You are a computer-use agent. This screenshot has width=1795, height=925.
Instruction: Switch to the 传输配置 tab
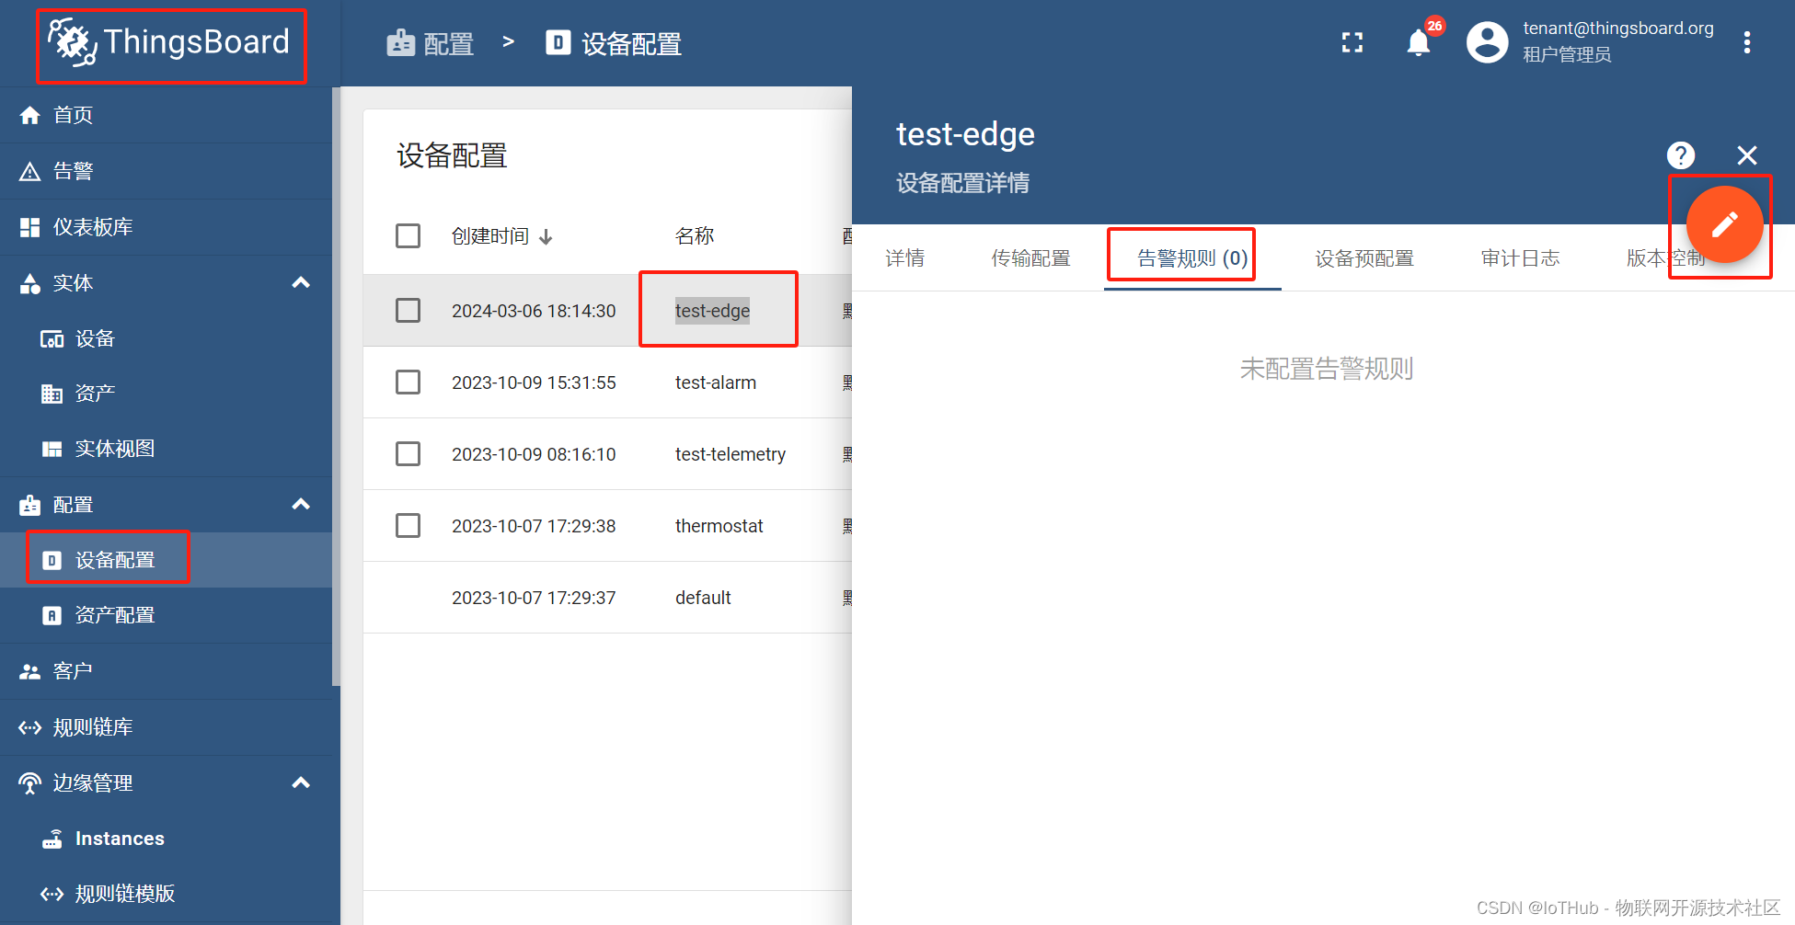click(1030, 258)
